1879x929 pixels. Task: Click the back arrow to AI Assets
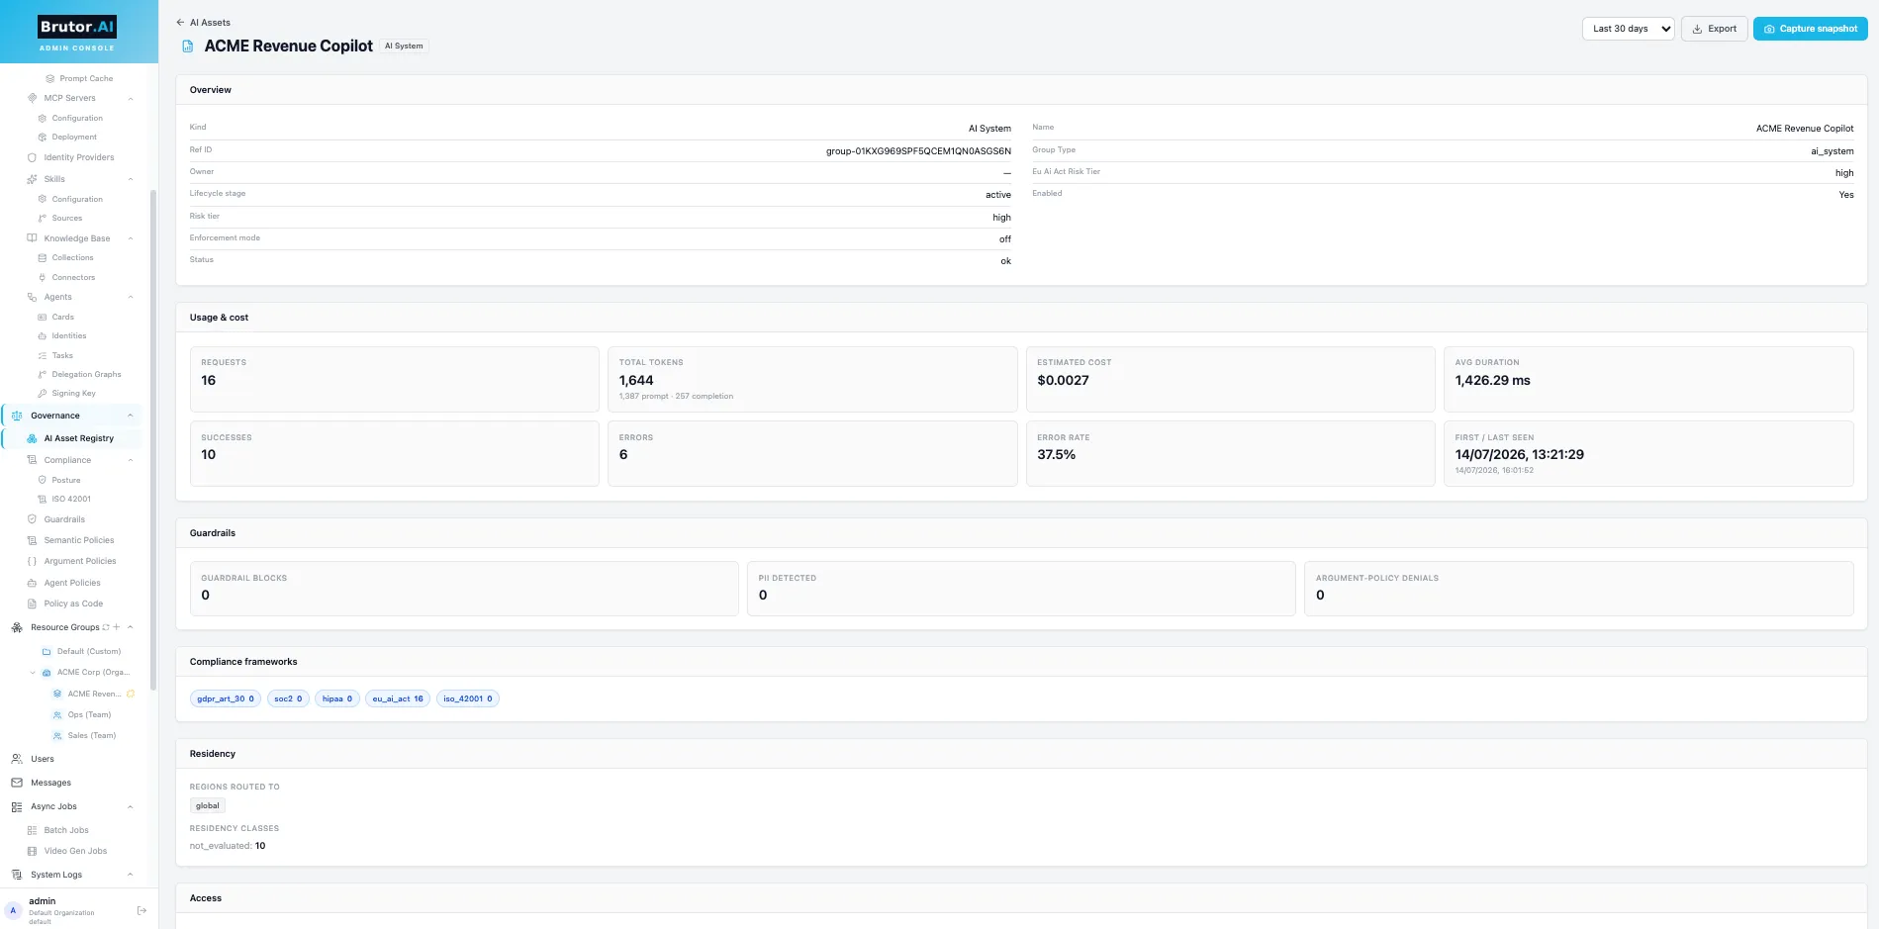(180, 22)
